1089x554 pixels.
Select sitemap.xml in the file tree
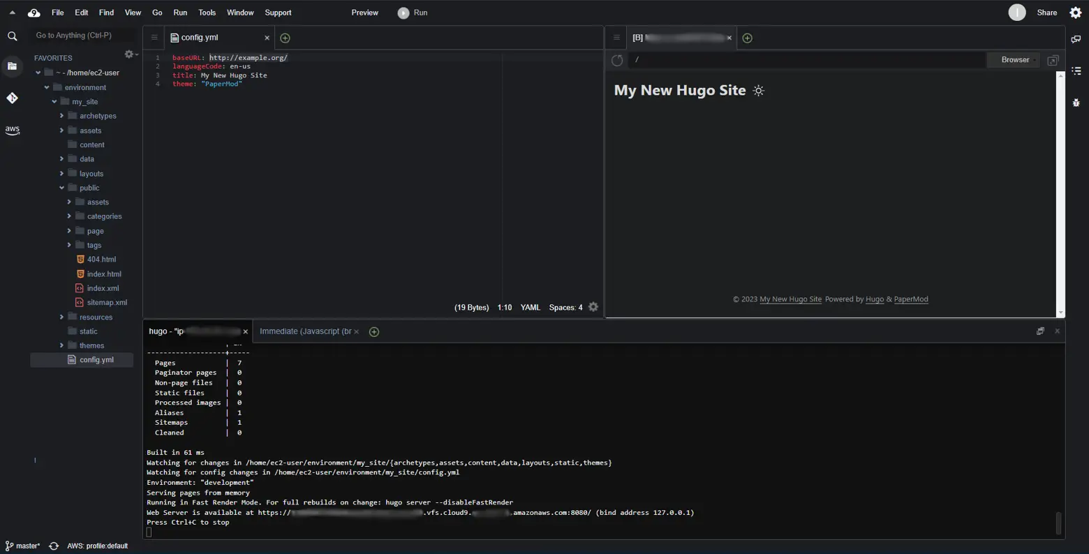(107, 303)
